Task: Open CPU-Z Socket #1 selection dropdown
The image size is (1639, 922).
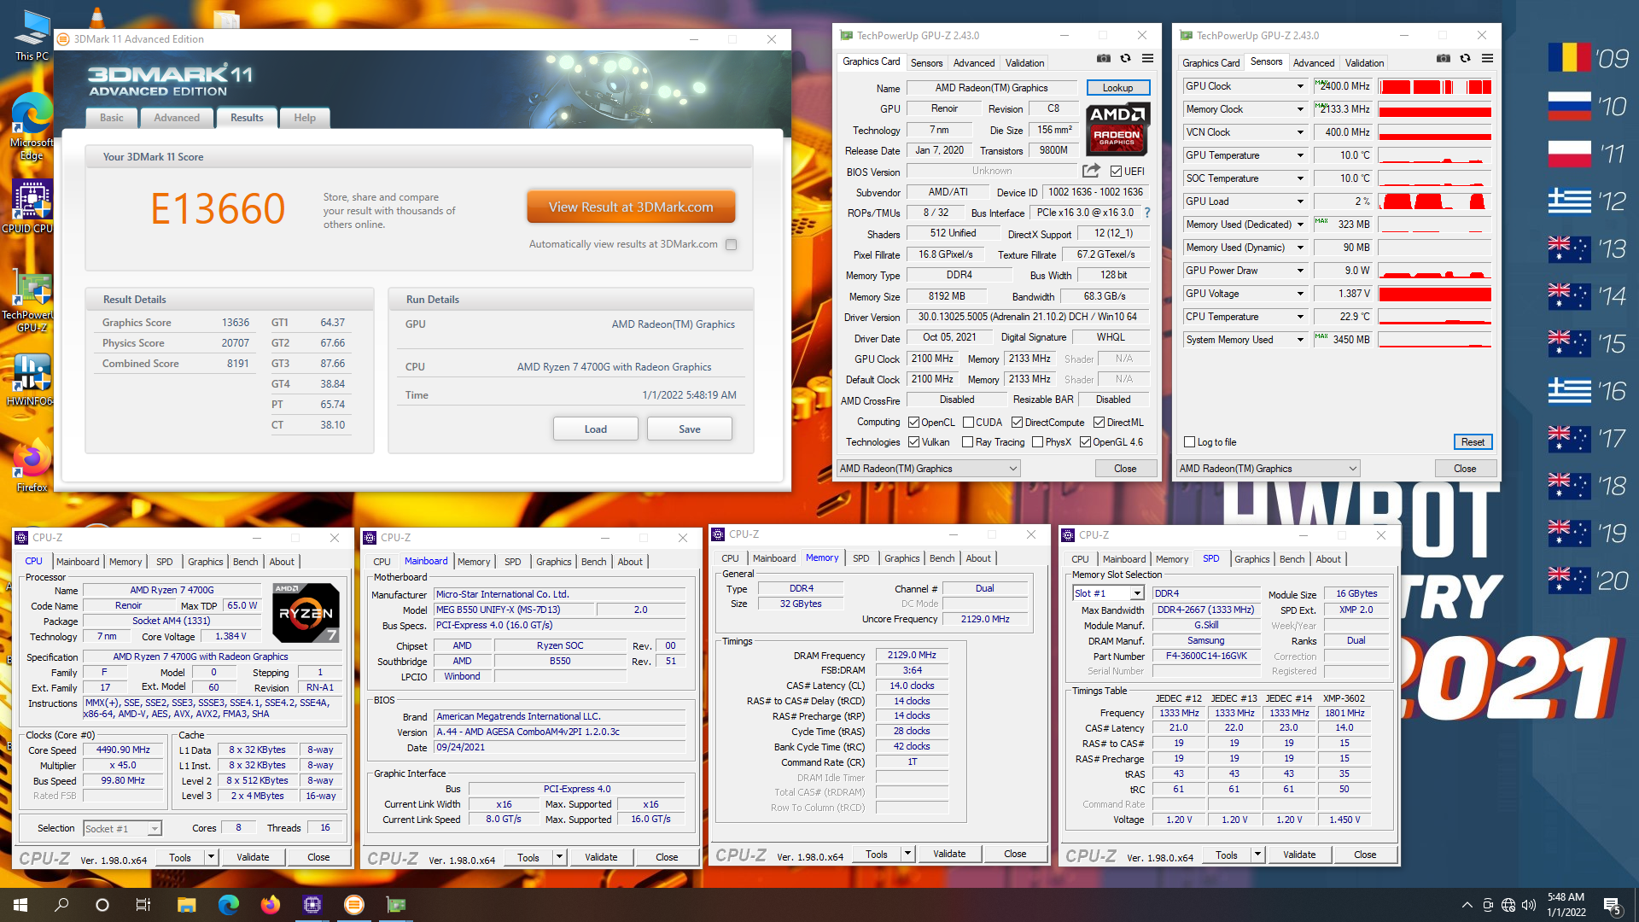Action: (x=122, y=829)
